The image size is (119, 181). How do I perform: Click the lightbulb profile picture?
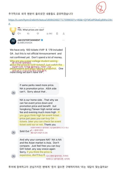[13, 31]
